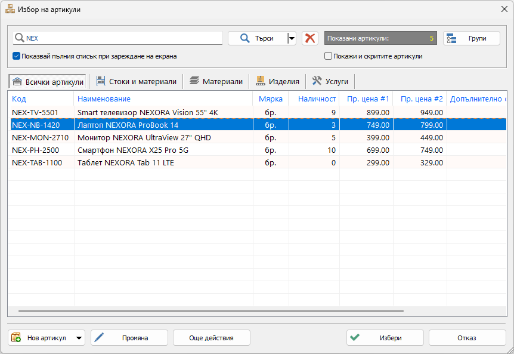Click the Промяна button
The height and width of the screenshot is (354, 514).
coord(129,338)
